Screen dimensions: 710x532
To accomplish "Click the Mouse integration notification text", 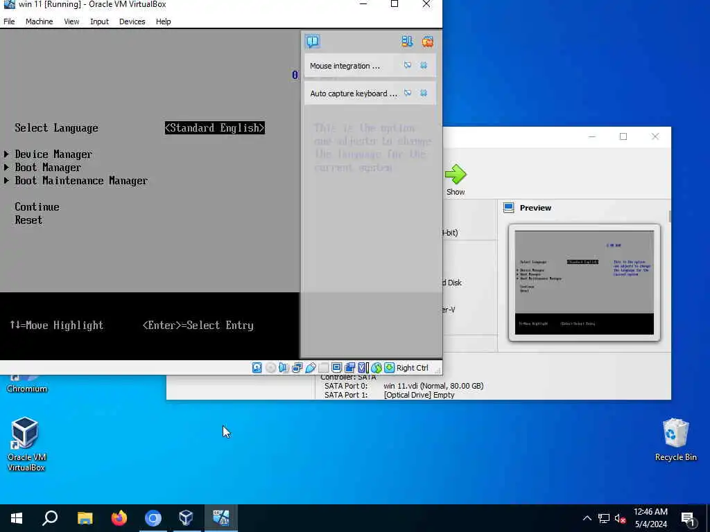I will 345,66.
